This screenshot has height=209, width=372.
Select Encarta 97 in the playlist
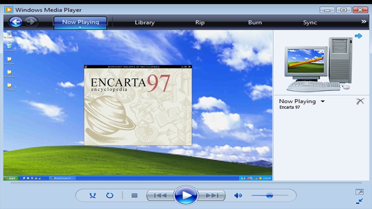tap(289, 107)
